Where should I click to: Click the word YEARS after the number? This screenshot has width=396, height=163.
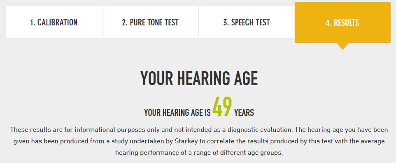[x=244, y=113]
